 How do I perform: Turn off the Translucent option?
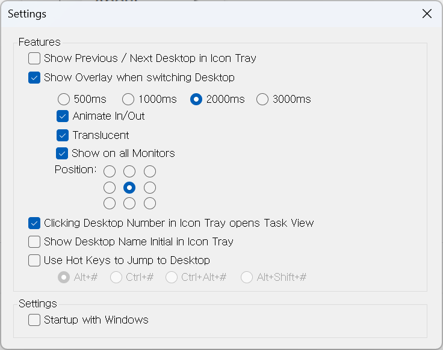coord(63,135)
